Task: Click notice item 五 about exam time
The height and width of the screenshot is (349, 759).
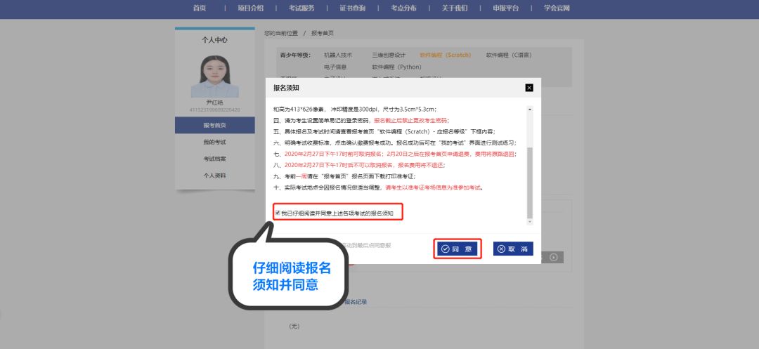Action: [384, 131]
